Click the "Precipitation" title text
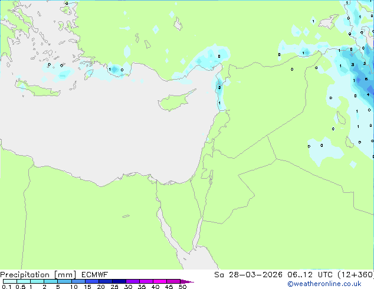The height and width of the screenshot is (289, 374). (25, 275)
